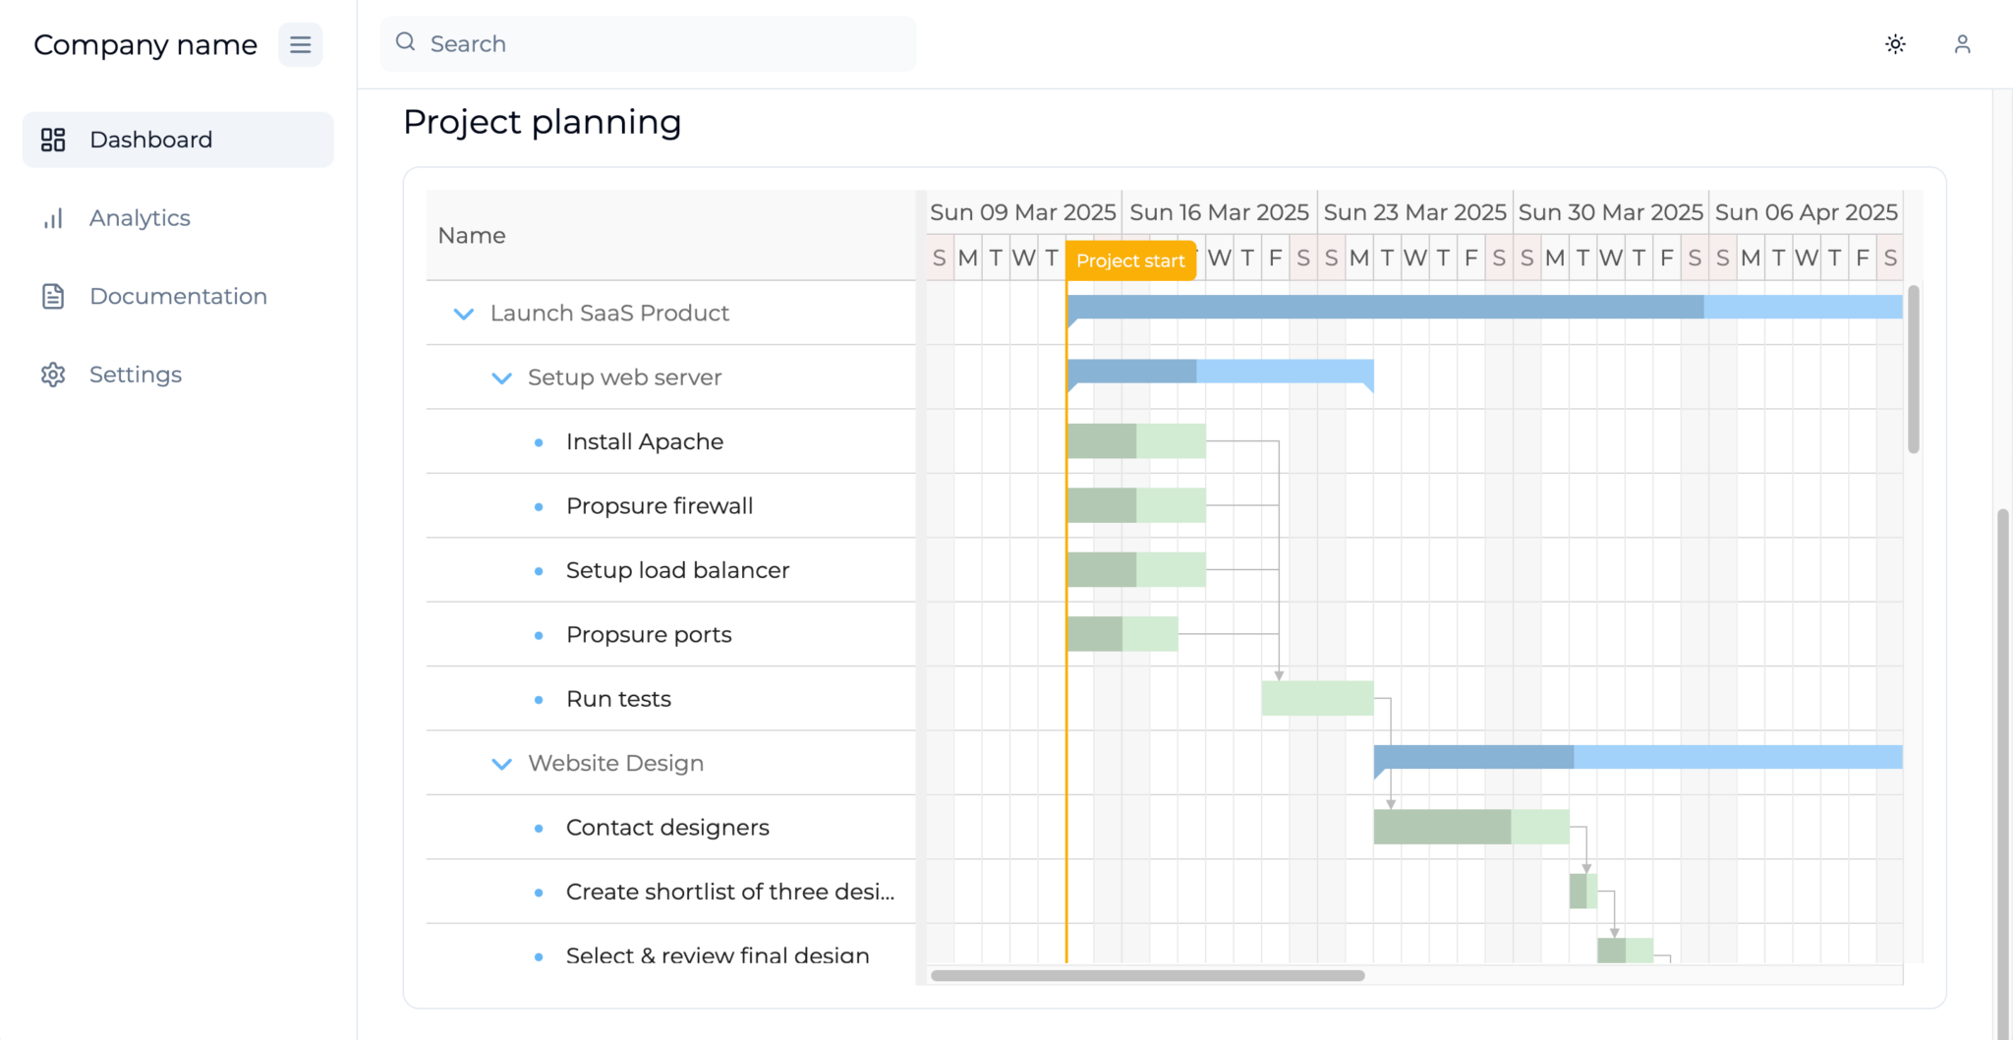Viewport: 2013px width, 1040px height.
Task: Click the Project start marker label
Action: (x=1130, y=260)
